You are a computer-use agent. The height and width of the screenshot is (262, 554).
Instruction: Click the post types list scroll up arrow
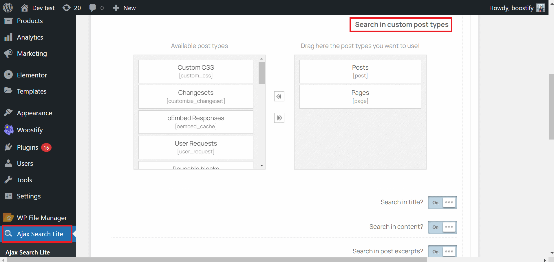point(262,59)
